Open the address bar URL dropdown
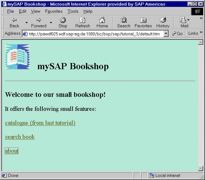Screen dimensions: 205x180 [166, 34]
